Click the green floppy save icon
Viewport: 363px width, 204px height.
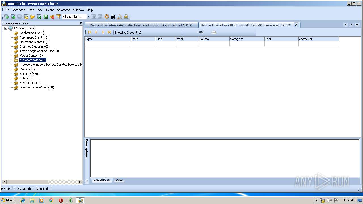46,17
